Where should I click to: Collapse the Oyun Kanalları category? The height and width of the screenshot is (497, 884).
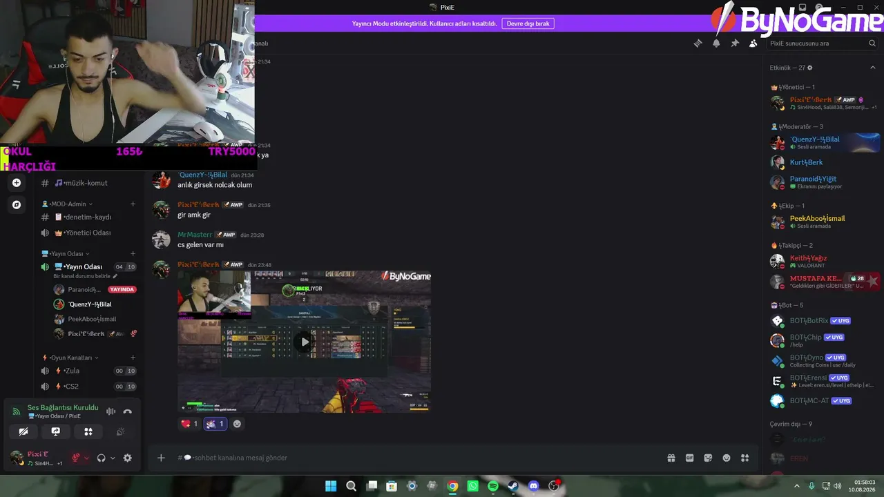point(70,358)
